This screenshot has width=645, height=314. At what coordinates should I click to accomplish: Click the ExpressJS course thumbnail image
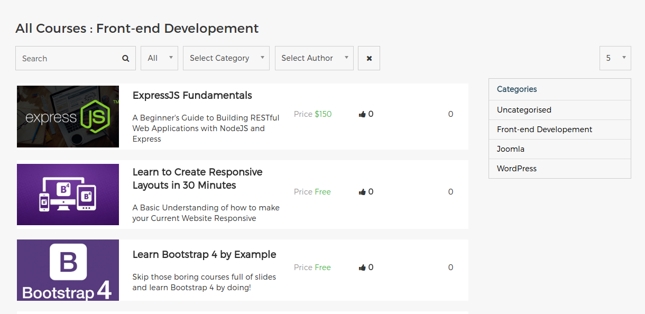68,117
